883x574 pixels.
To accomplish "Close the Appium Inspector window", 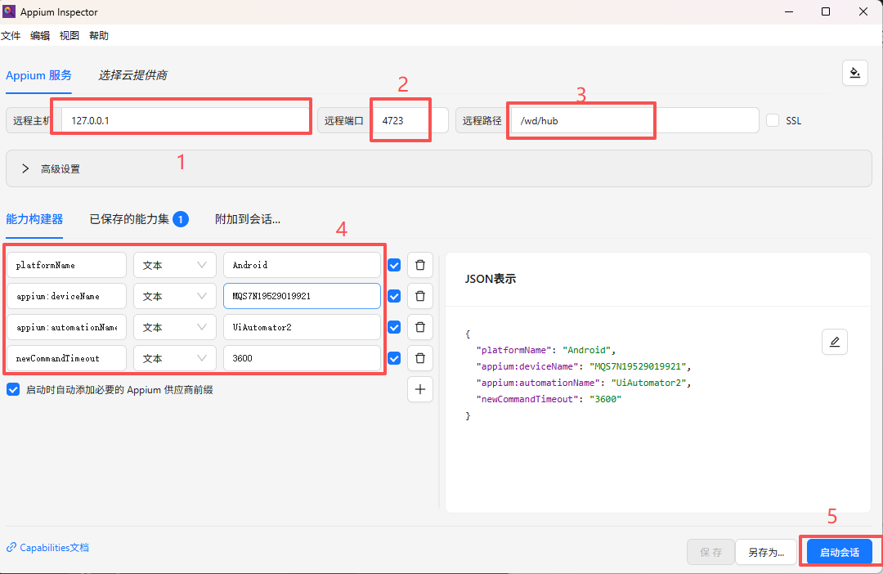I will [x=863, y=11].
